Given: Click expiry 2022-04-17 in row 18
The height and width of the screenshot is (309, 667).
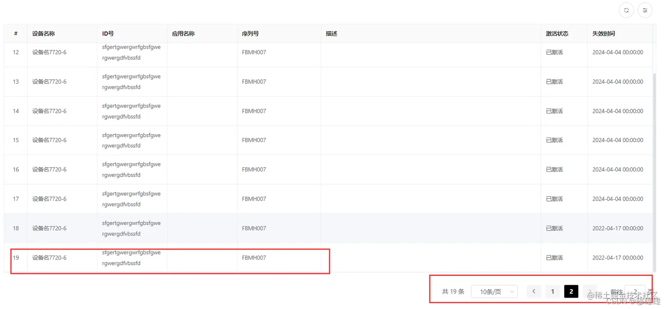Looking at the screenshot, I should tap(618, 228).
